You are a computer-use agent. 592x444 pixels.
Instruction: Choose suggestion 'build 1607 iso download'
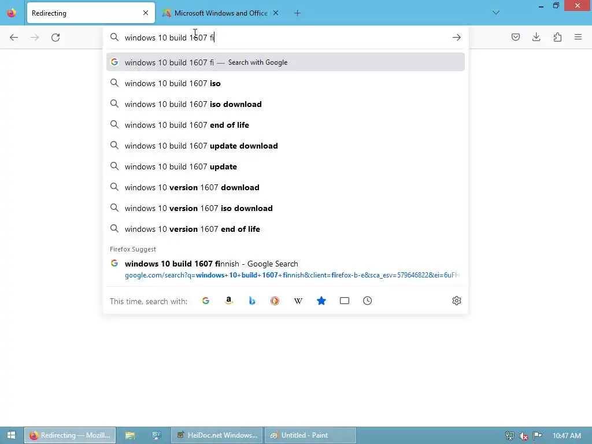[286, 104]
